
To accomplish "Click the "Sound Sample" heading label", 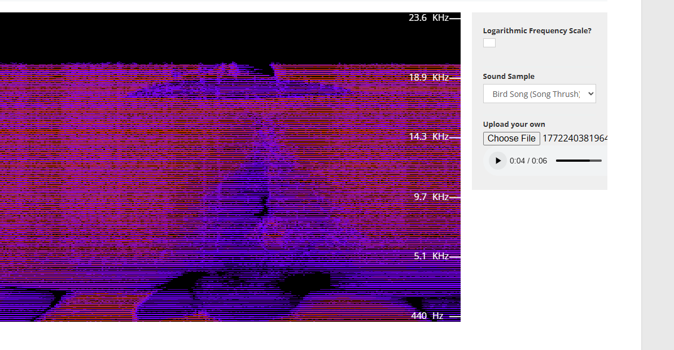I will (x=509, y=77).
